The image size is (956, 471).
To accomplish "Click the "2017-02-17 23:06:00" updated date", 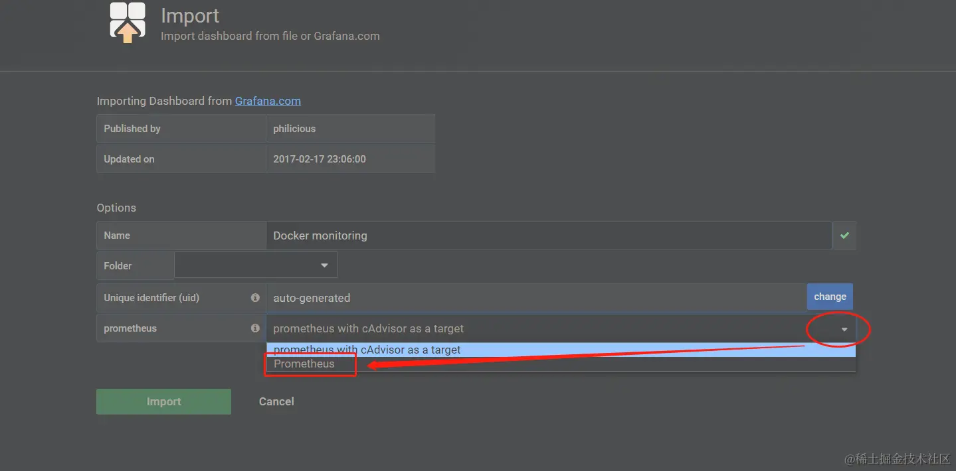I will pyautogui.click(x=320, y=159).
